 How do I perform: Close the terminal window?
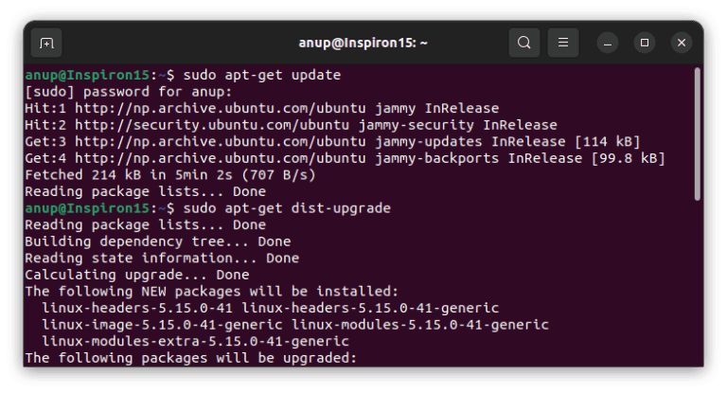(x=682, y=44)
